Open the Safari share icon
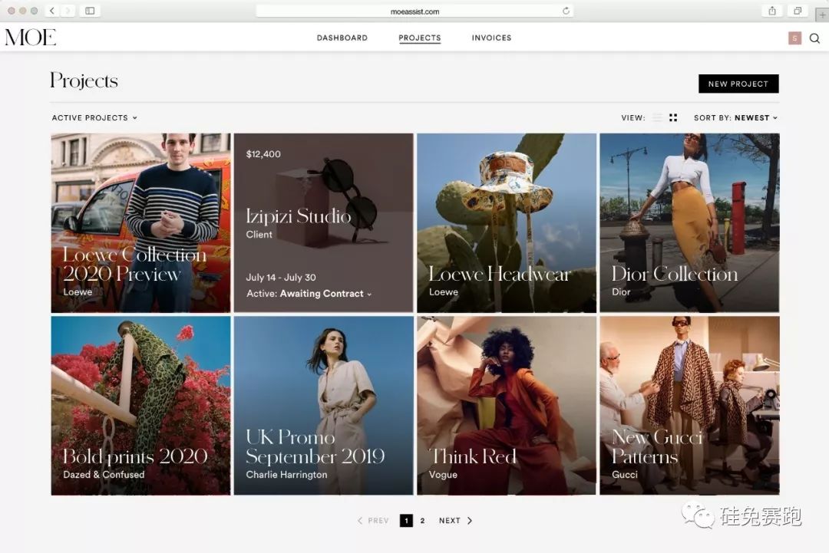This screenshot has width=829, height=553. 772,11
